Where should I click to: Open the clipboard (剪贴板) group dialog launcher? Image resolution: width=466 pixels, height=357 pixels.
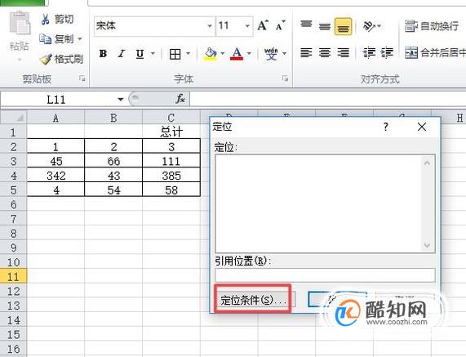82,79
